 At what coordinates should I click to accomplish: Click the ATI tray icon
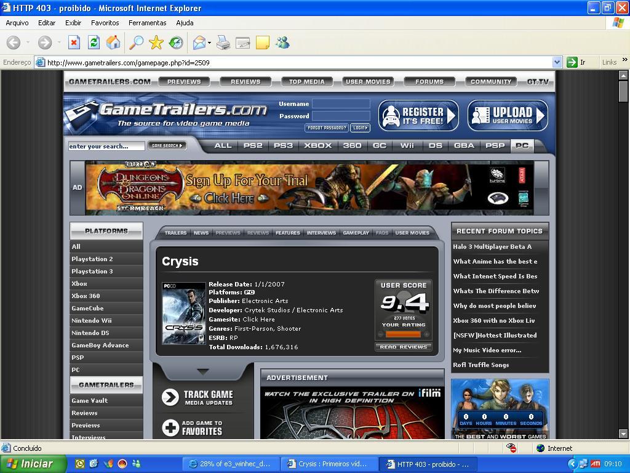coord(596,464)
